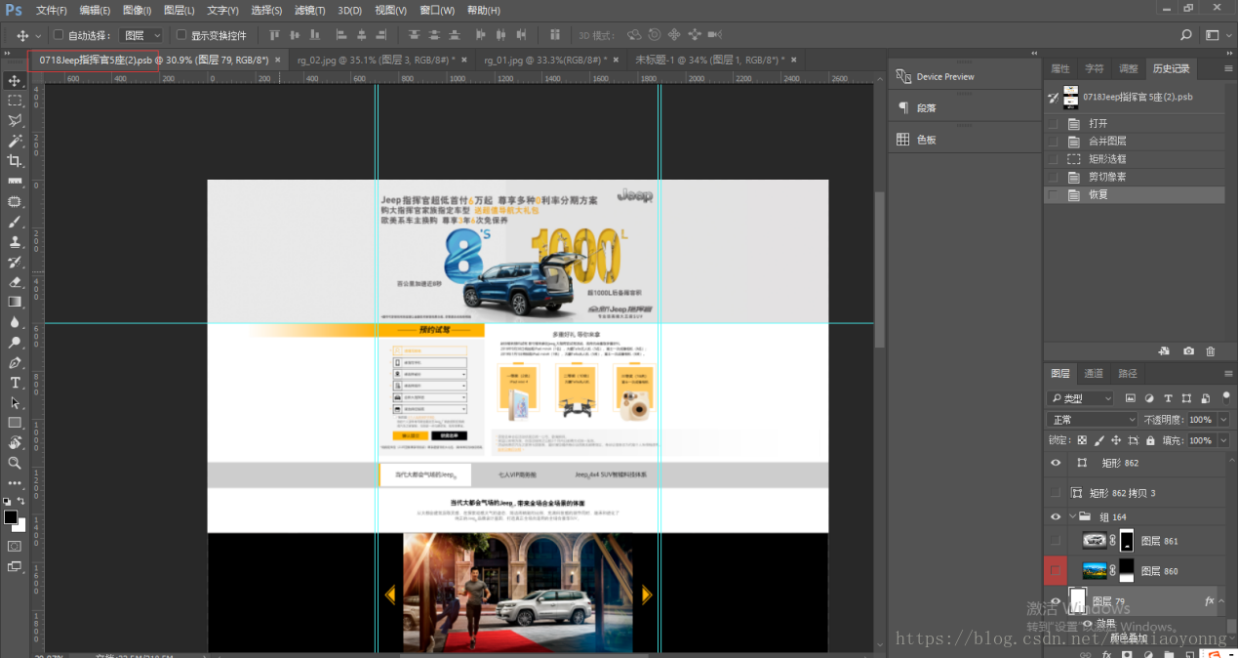Show the 图层 861 layer

pos(1055,541)
